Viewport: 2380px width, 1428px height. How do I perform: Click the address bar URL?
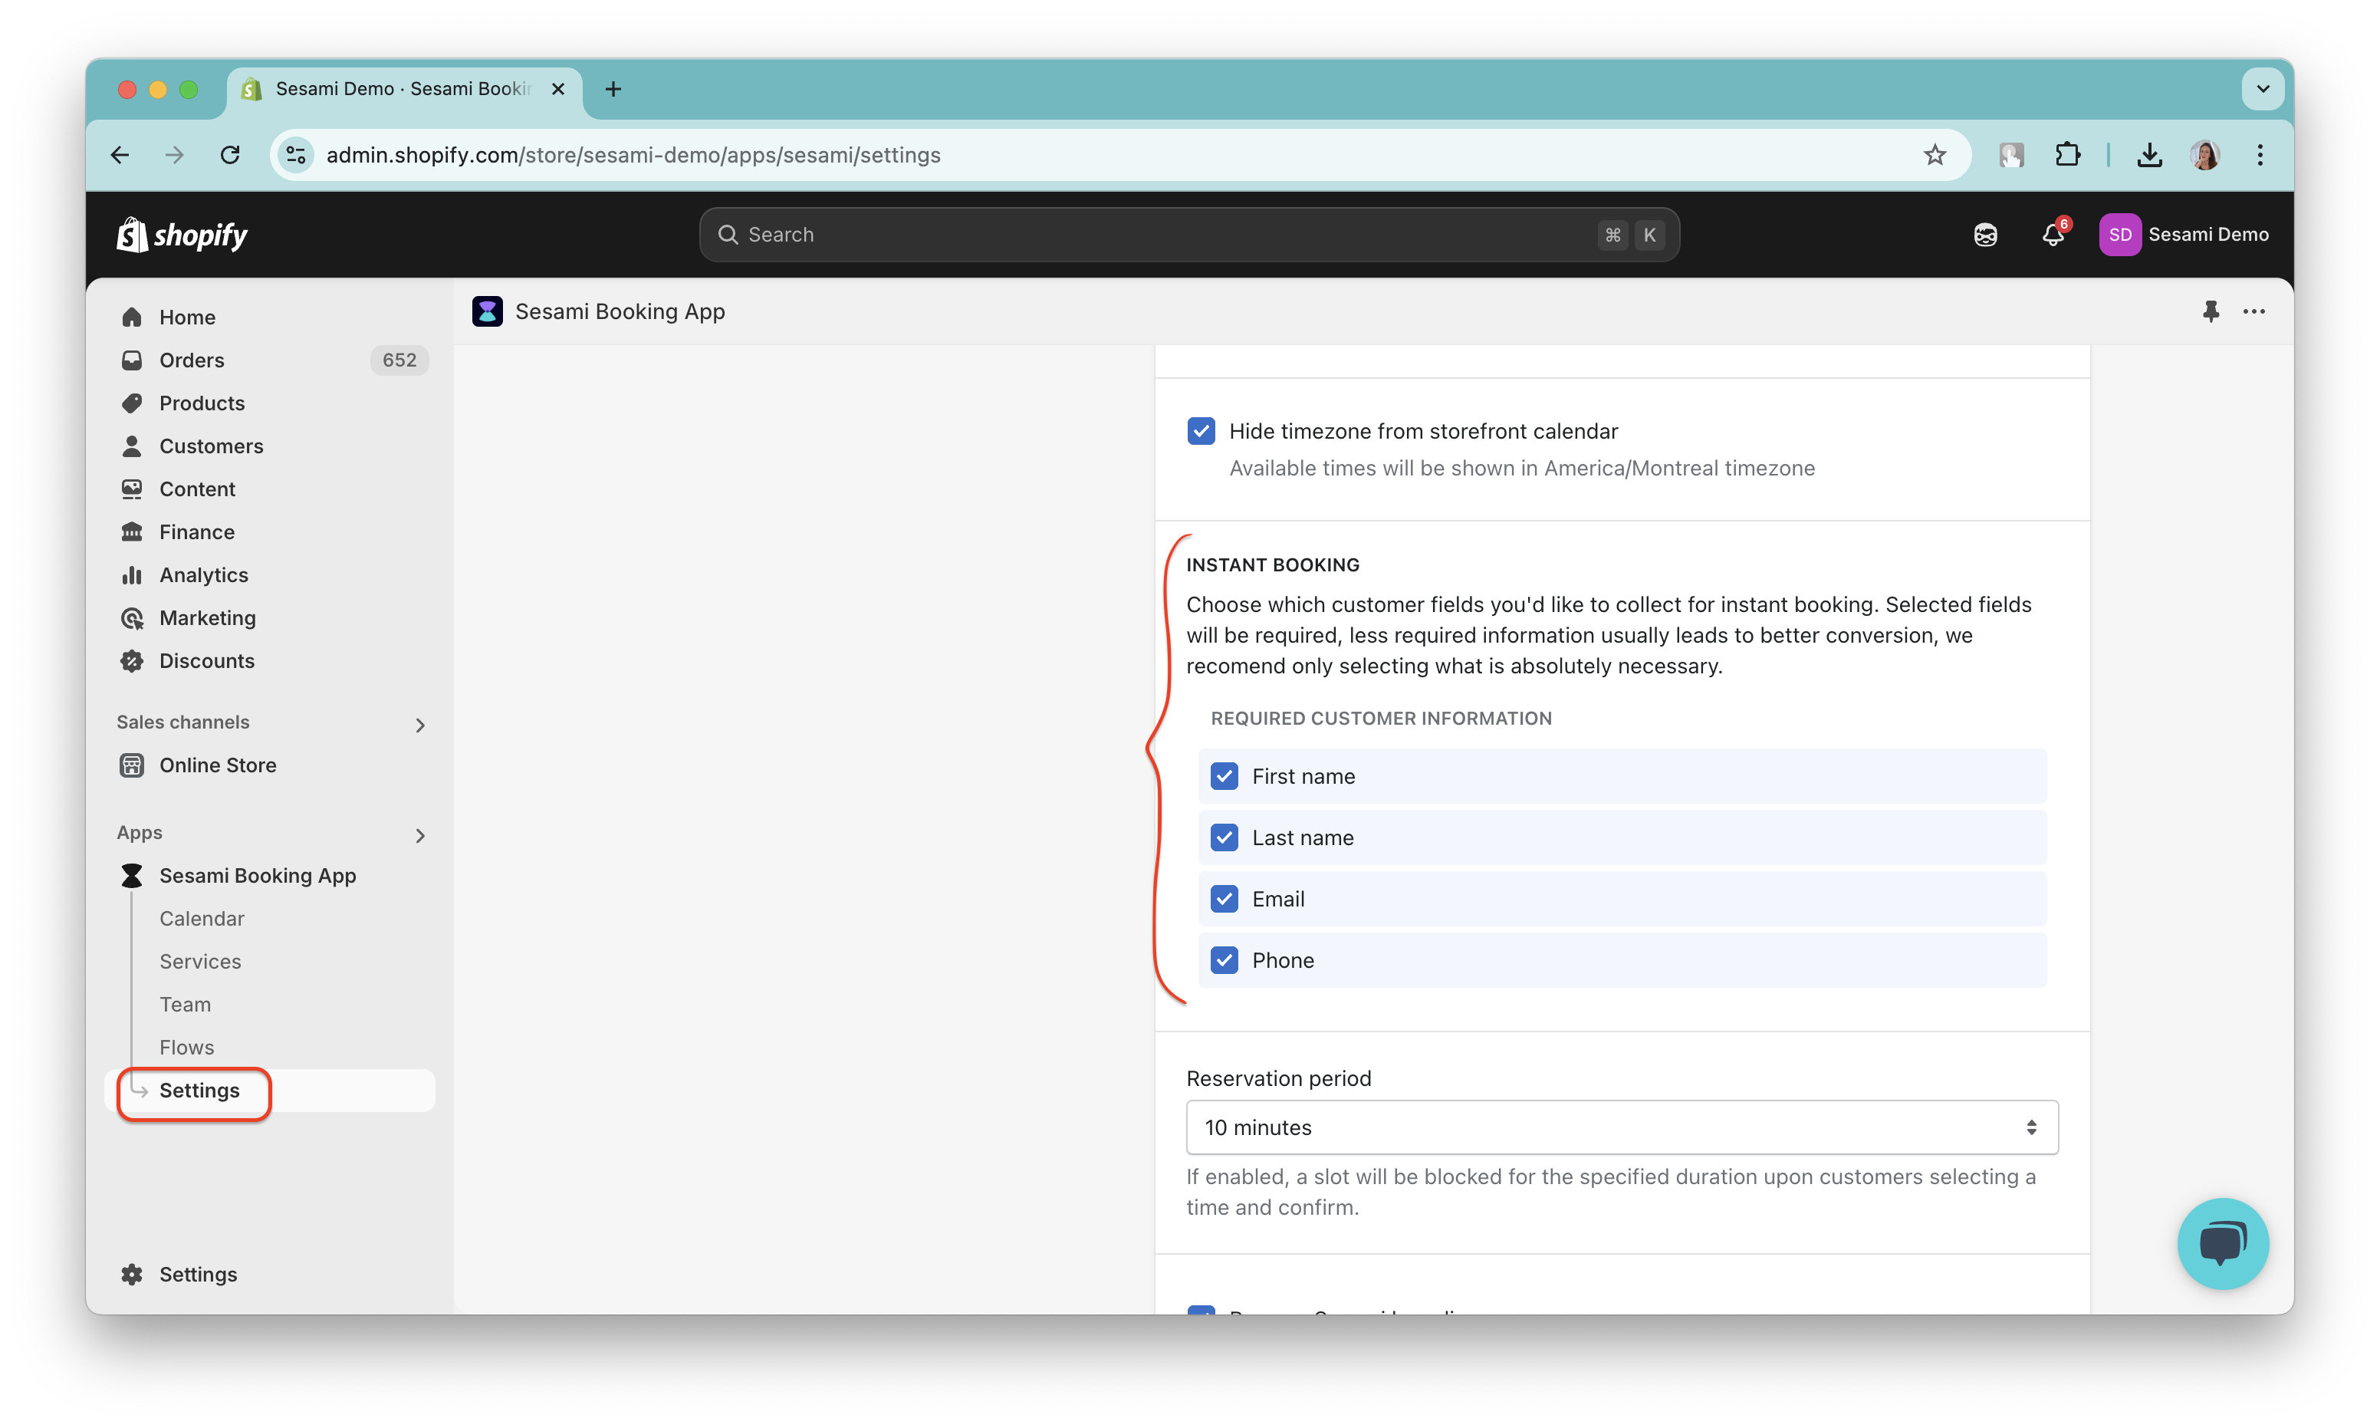point(633,155)
